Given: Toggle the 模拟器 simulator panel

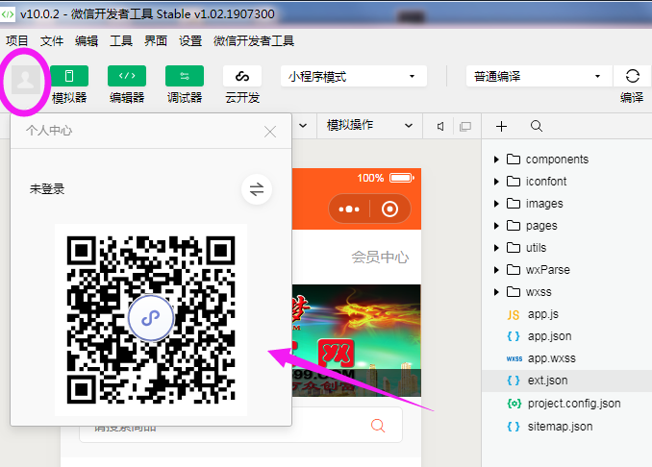Looking at the screenshot, I should pos(69,76).
